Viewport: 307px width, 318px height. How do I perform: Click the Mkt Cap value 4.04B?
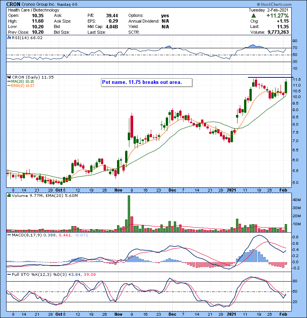(x=112, y=27)
